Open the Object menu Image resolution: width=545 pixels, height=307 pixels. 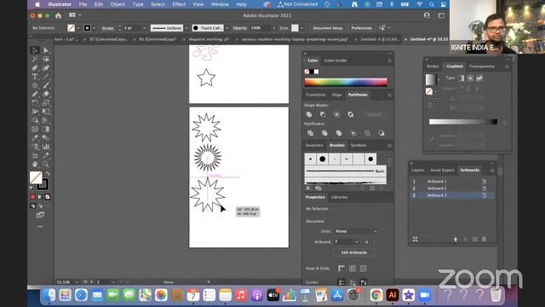118,4
